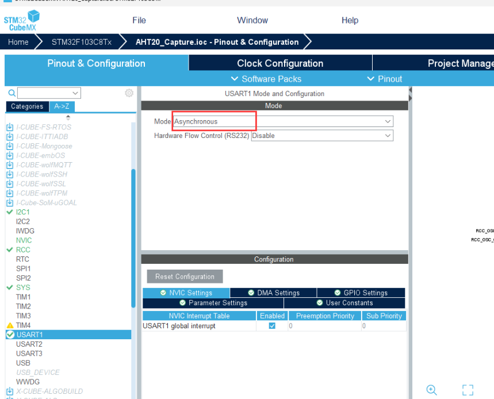Select USART2 in the peripheral list
Viewport: 494px width, 399px height.
click(29, 344)
